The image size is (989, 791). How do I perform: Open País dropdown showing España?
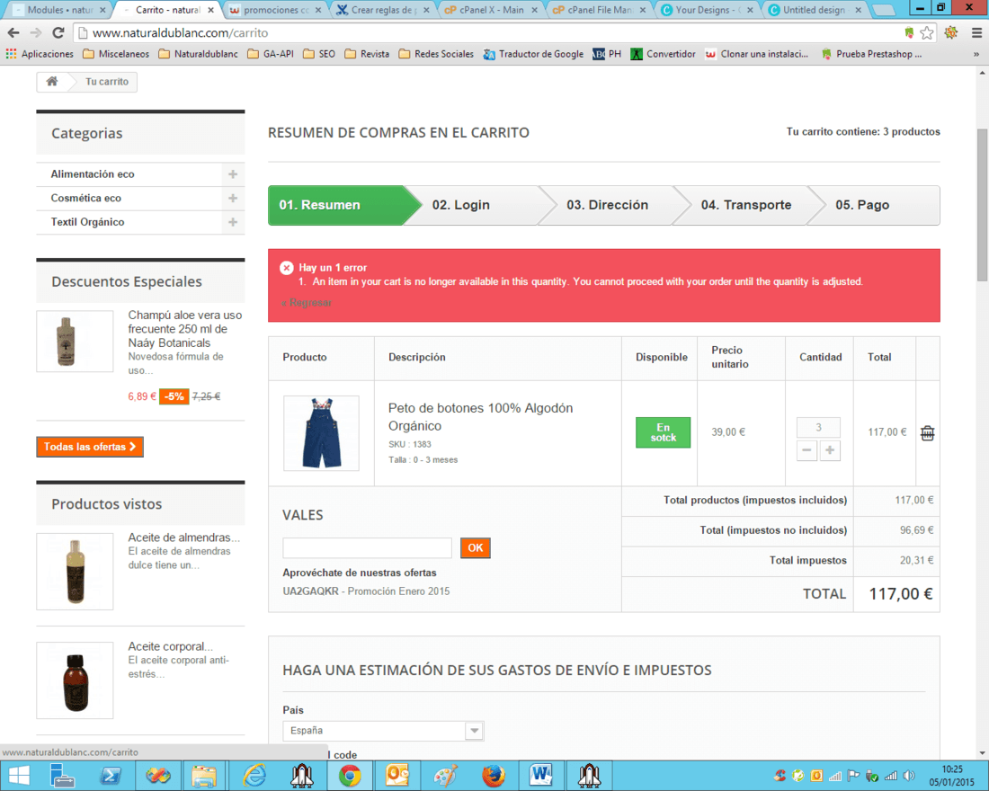(x=383, y=731)
